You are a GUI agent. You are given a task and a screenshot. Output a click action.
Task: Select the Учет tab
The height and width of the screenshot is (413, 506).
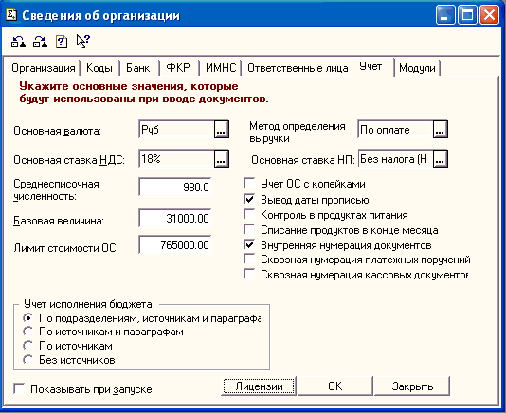coord(371,67)
